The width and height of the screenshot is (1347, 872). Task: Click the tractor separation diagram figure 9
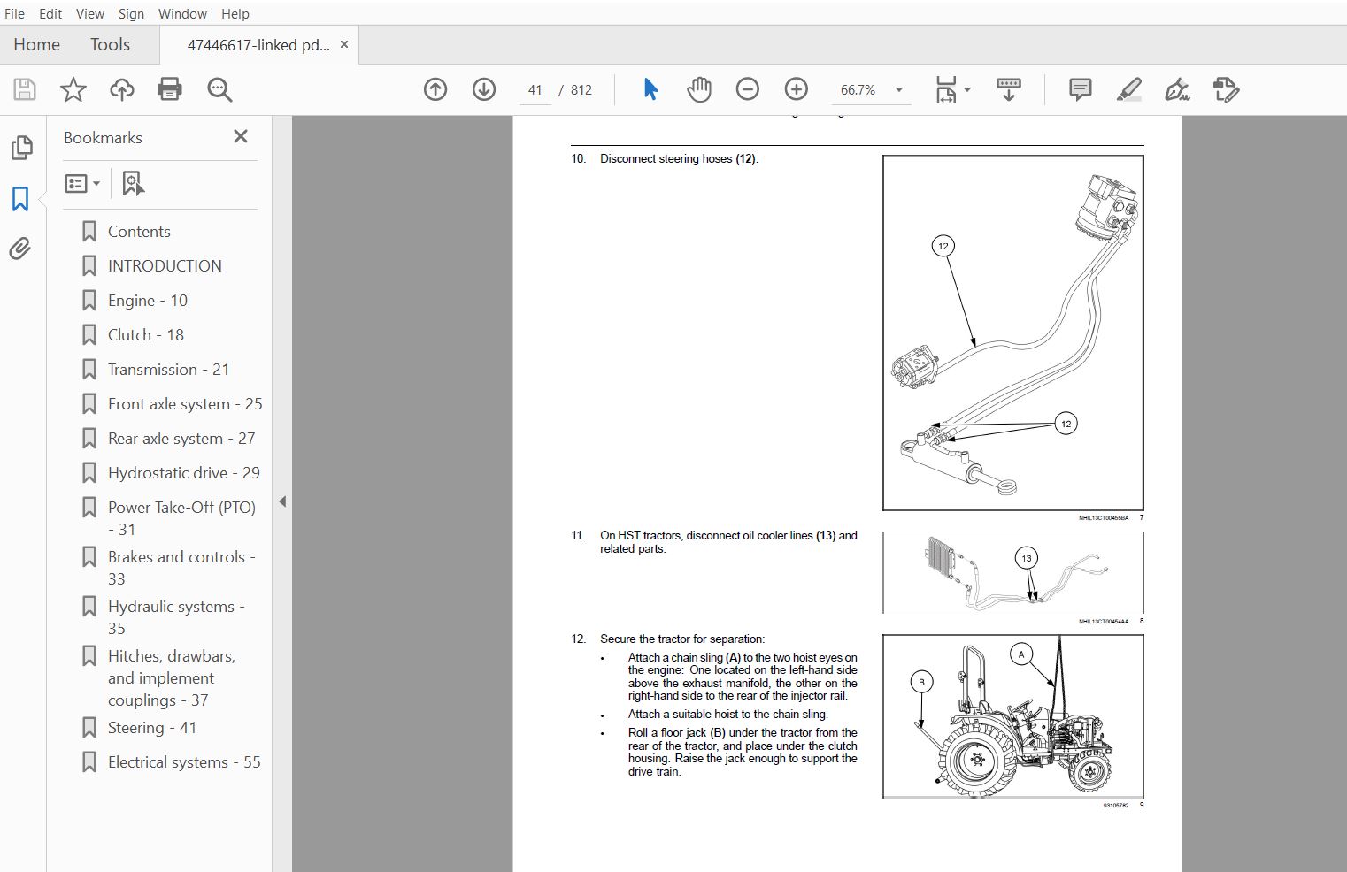point(1012,715)
